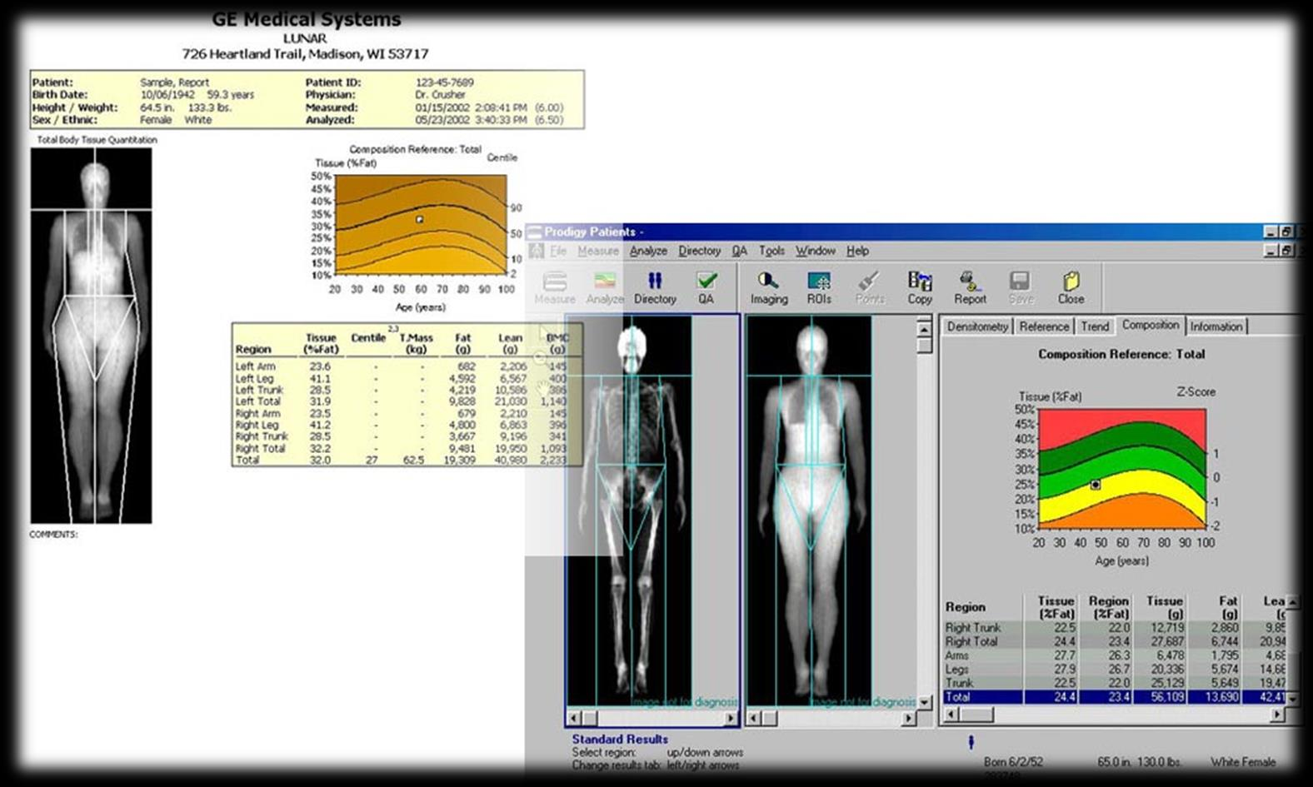Open the Tools menu
This screenshot has height=787, width=1313.
(771, 251)
